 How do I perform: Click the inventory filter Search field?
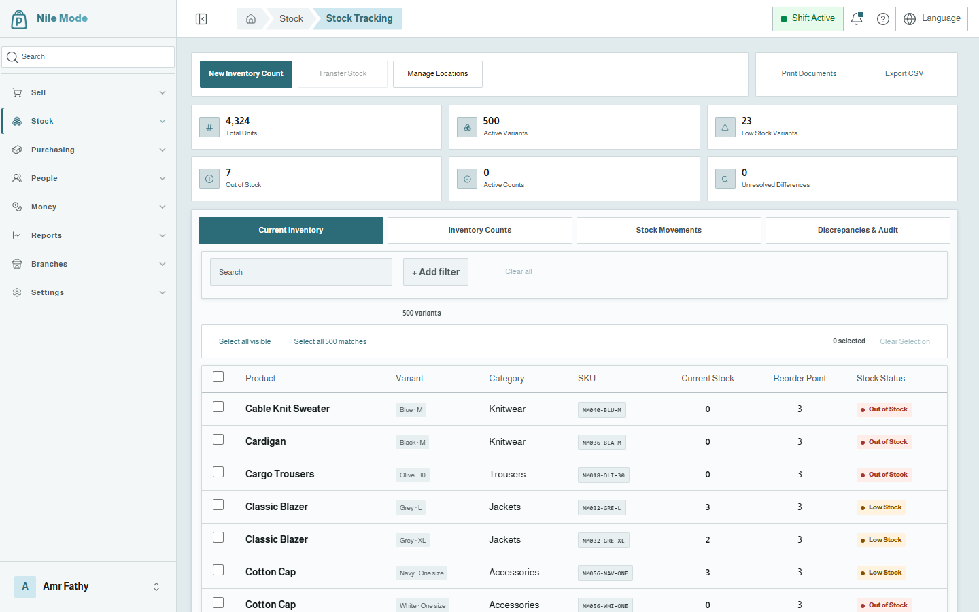pyautogui.click(x=301, y=272)
